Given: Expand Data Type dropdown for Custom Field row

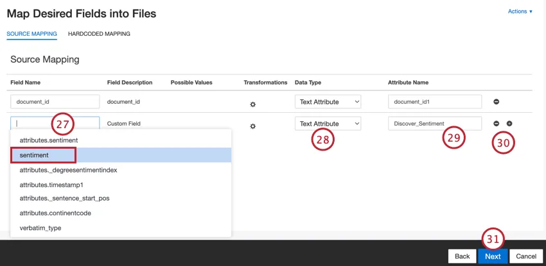Looking at the screenshot, I should [328, 123].
